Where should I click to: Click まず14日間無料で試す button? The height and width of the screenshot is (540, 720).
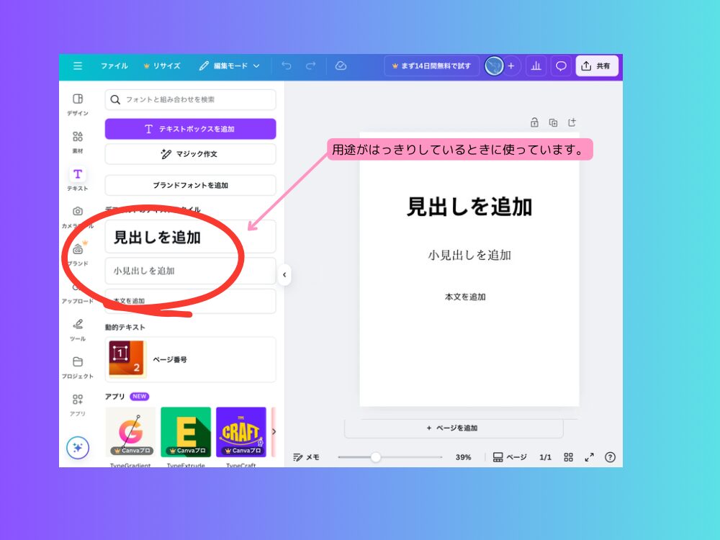431,66
